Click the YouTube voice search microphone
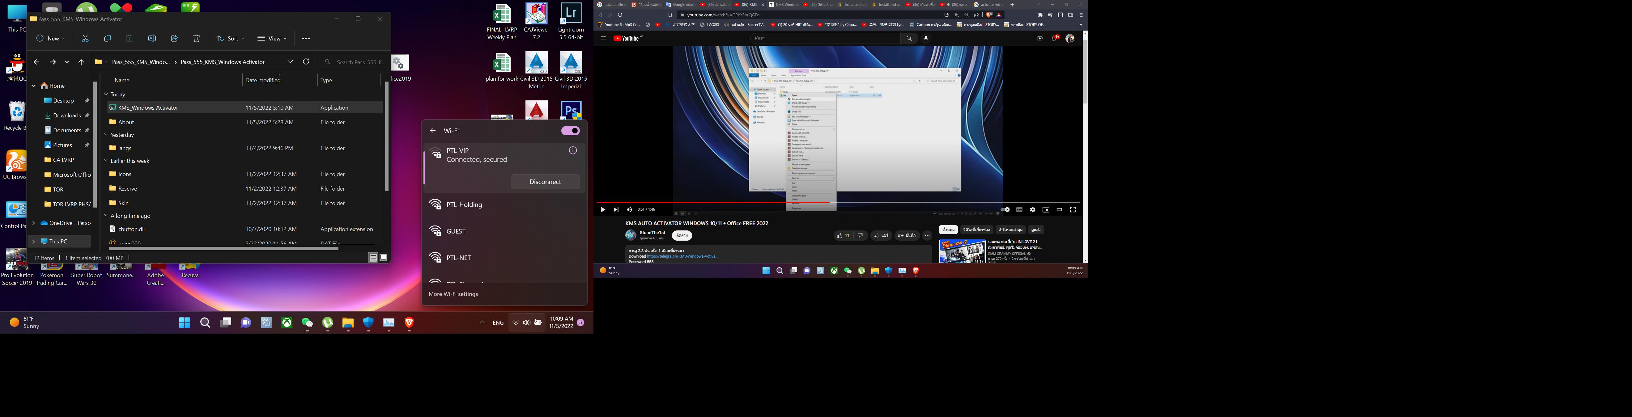This screenshot has width=1632, height=417. [x=926, y=38]
